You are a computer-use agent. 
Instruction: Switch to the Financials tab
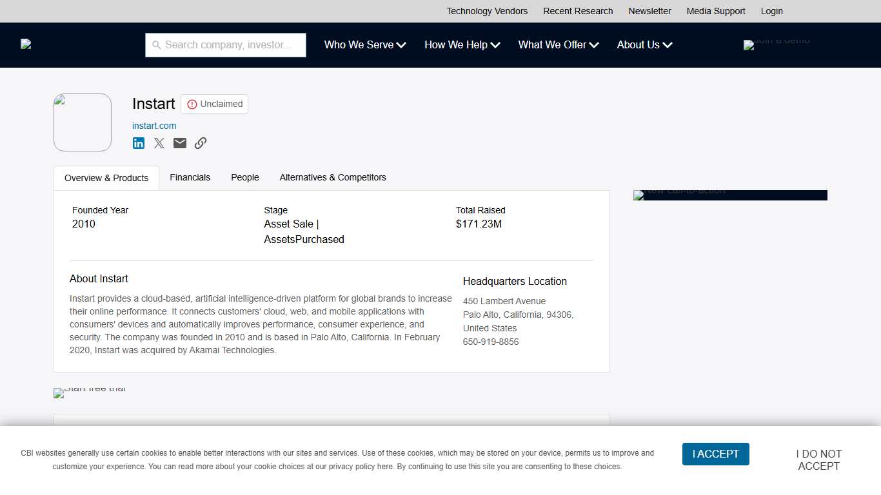190,177
